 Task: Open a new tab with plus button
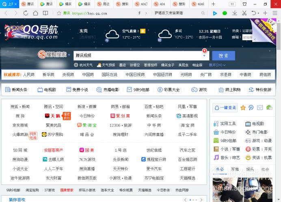(x=213, y=4)
